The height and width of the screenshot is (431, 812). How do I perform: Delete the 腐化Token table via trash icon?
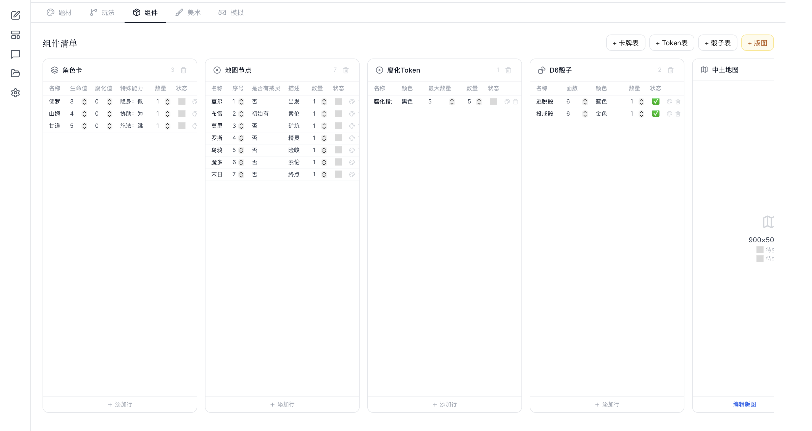pos(508,70)
